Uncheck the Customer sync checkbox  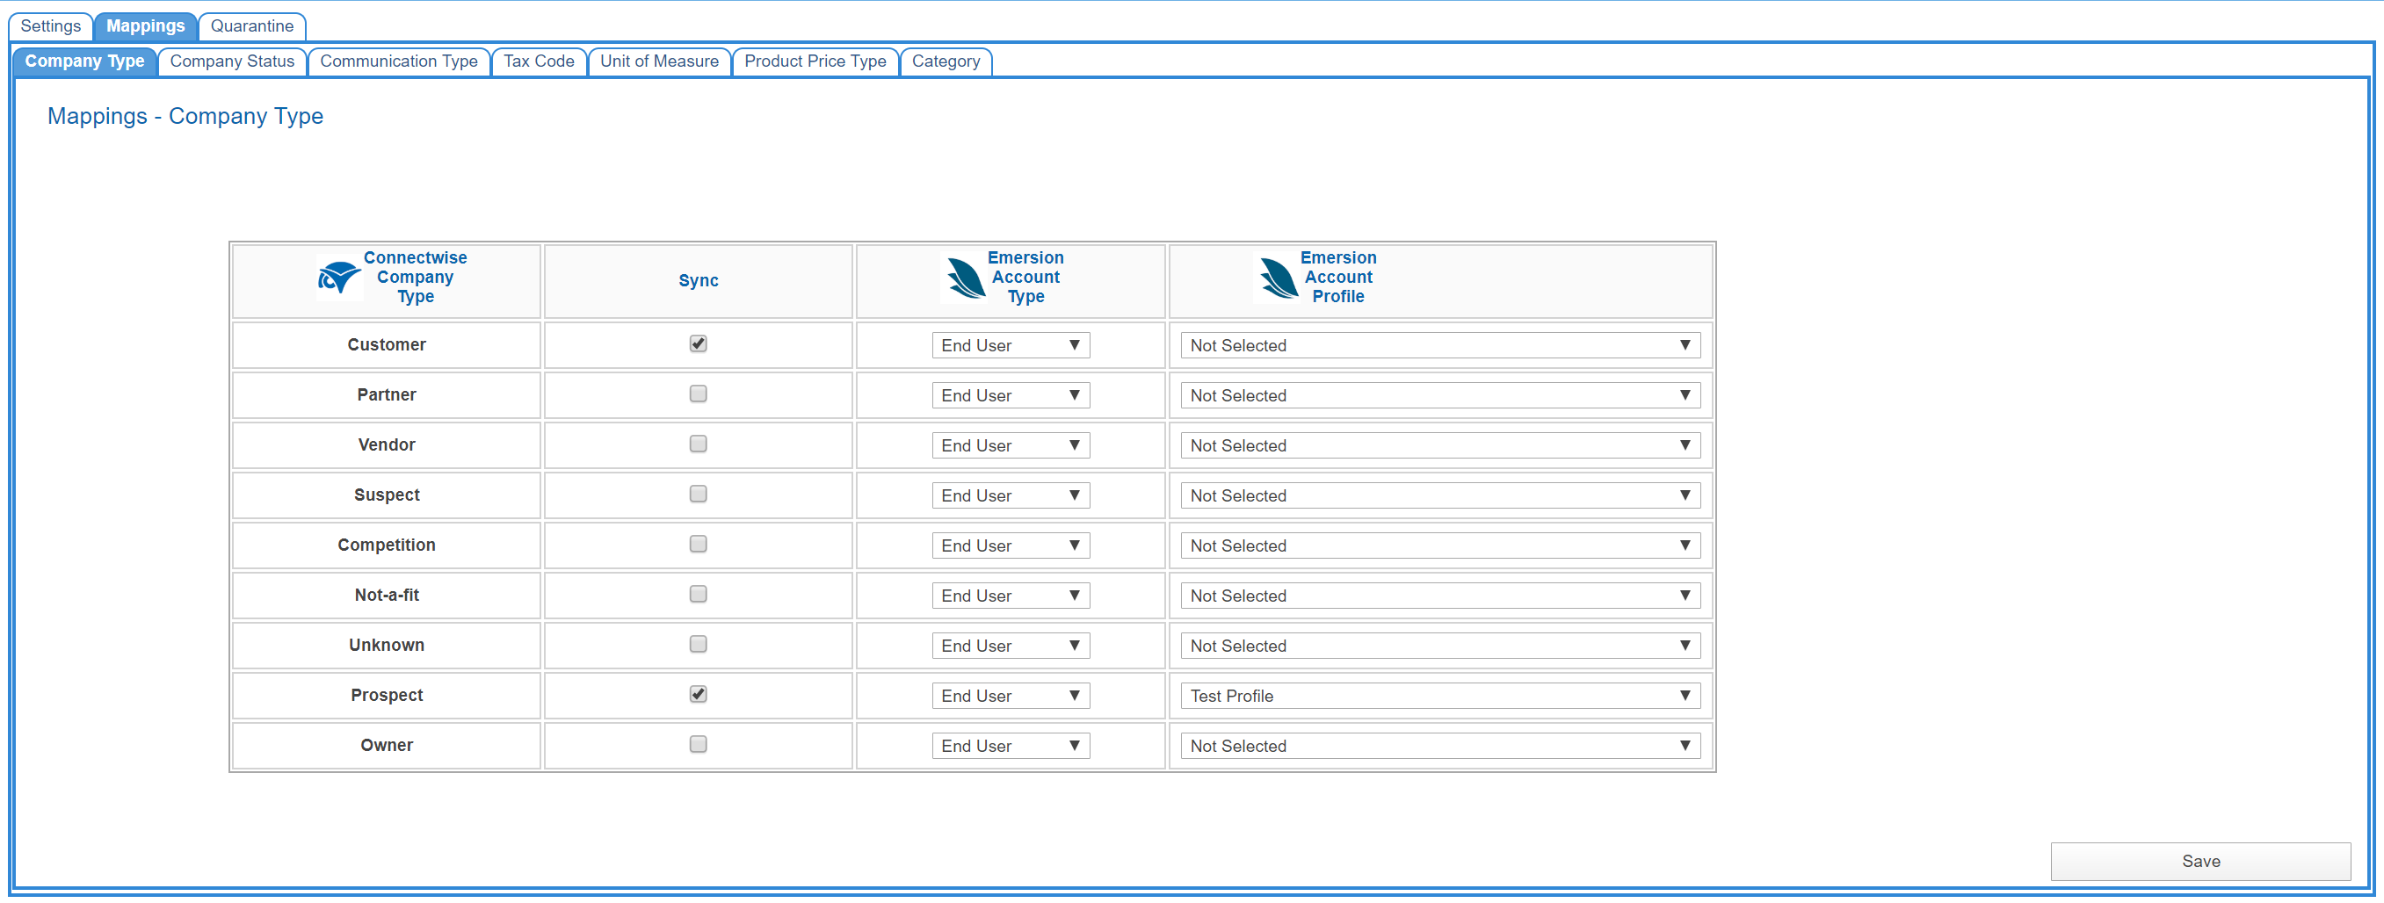point(698,344)
